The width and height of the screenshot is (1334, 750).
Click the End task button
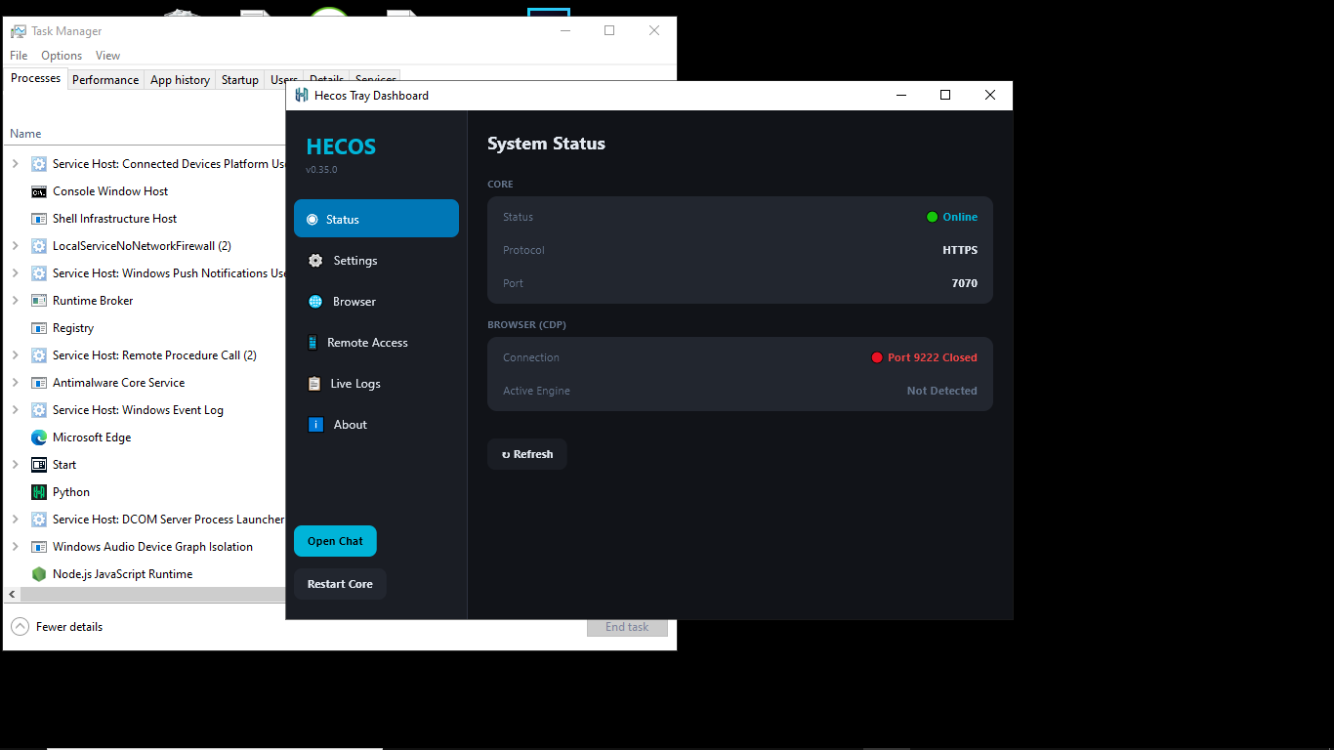pos(627,627)
